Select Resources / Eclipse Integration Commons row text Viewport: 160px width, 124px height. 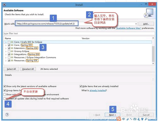(x=35, y=57)
